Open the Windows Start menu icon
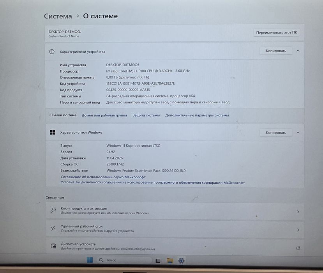 90,260
